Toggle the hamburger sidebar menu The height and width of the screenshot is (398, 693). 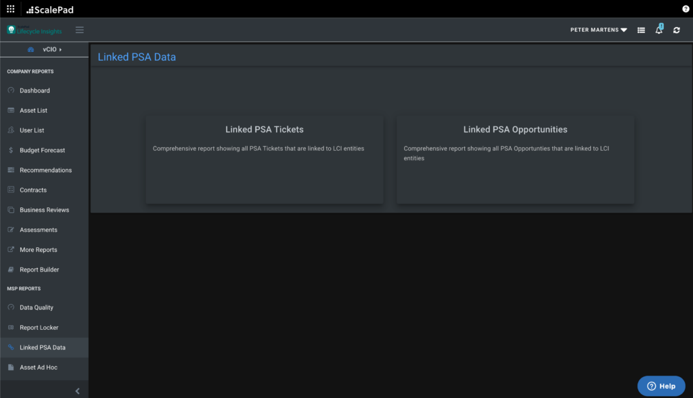[80, 30]
